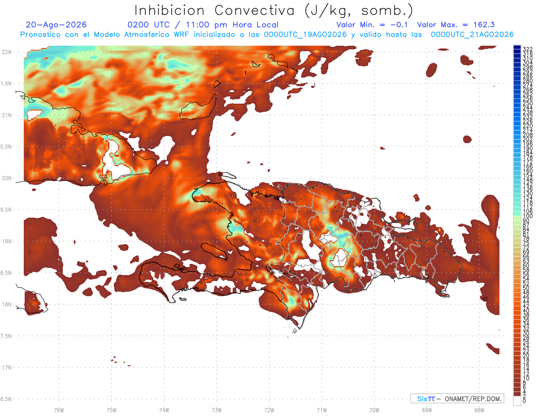Image resolution: width=538 pixels, height=416 pixels.
Task: Click the darkest blue swatch atop colorbar
Action: pyautogui.click(x=517, y=47)
